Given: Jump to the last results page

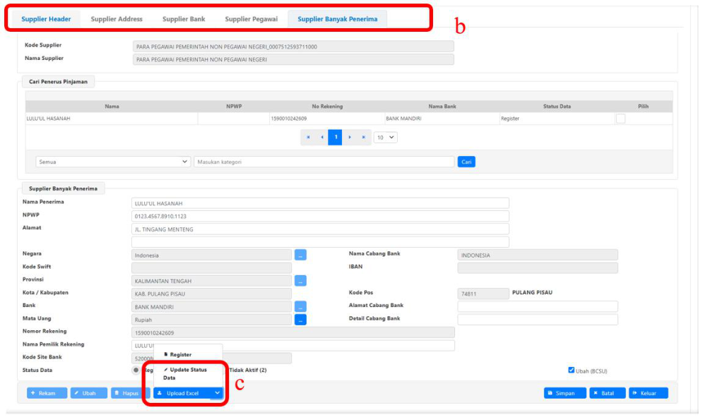Looking at the screenshot, I should click(364, 138).
